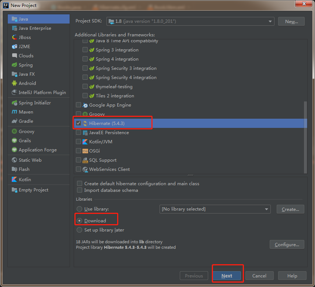Image resolution: width=315 pixels, height=287 pixels.
Task: Select Java project type in sidebar
Action: point(39,19)
